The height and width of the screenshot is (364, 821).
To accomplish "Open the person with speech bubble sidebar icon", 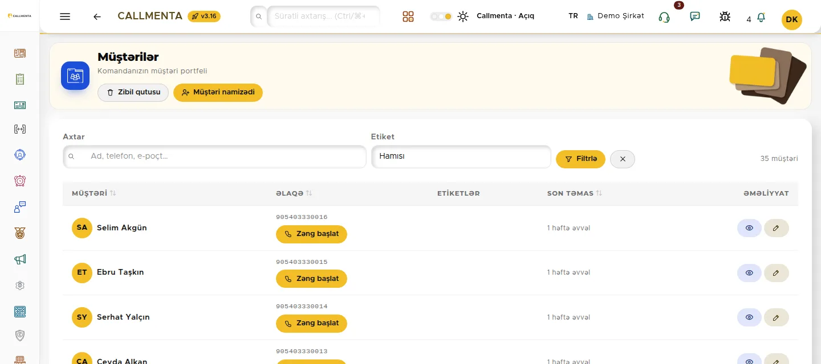I will coord(20,207).
